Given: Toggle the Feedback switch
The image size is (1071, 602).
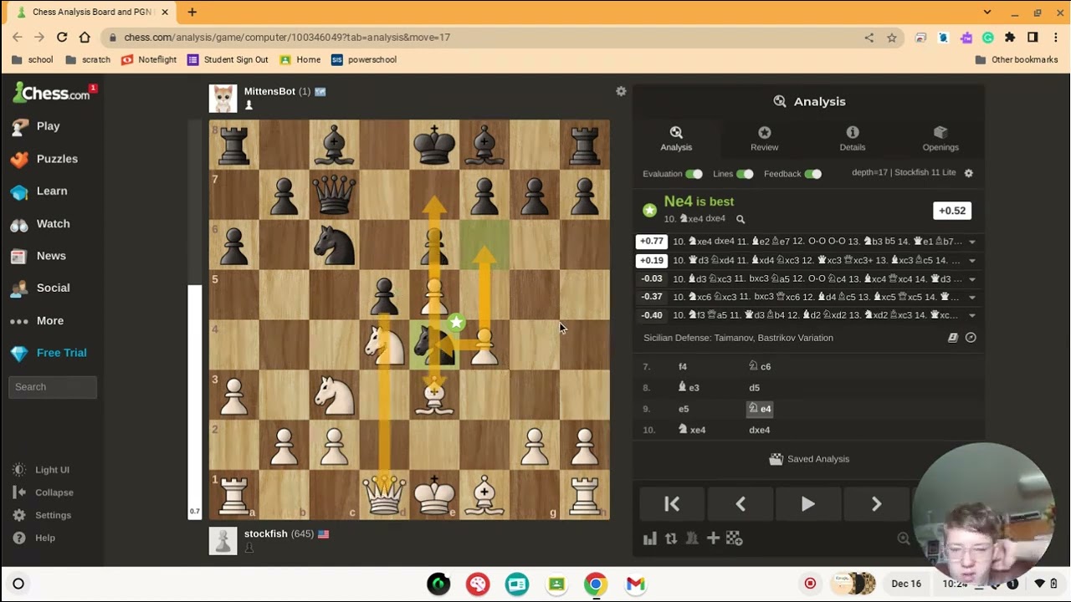Looking at the screenshot, I should coord(812,174).
